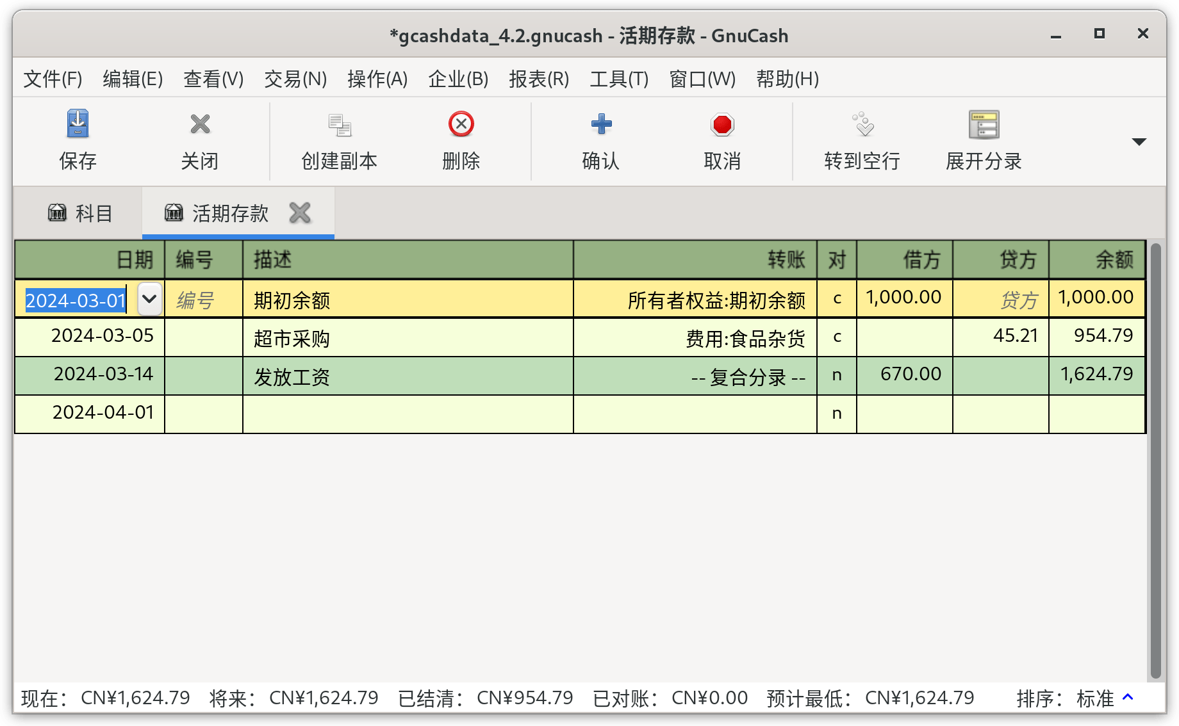
Task: Click the Cancel (取消) red stop icon
Action: pyautogui.click(x=722, y=124)
